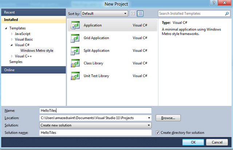This screenshot has height=150, width=233.
Task: Click the Cancel button
Action: pos(217,142)
